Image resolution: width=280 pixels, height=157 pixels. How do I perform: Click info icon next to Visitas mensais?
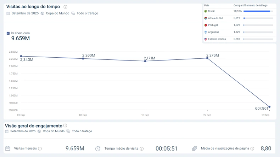pyautogui.click(x=40, y=149)
